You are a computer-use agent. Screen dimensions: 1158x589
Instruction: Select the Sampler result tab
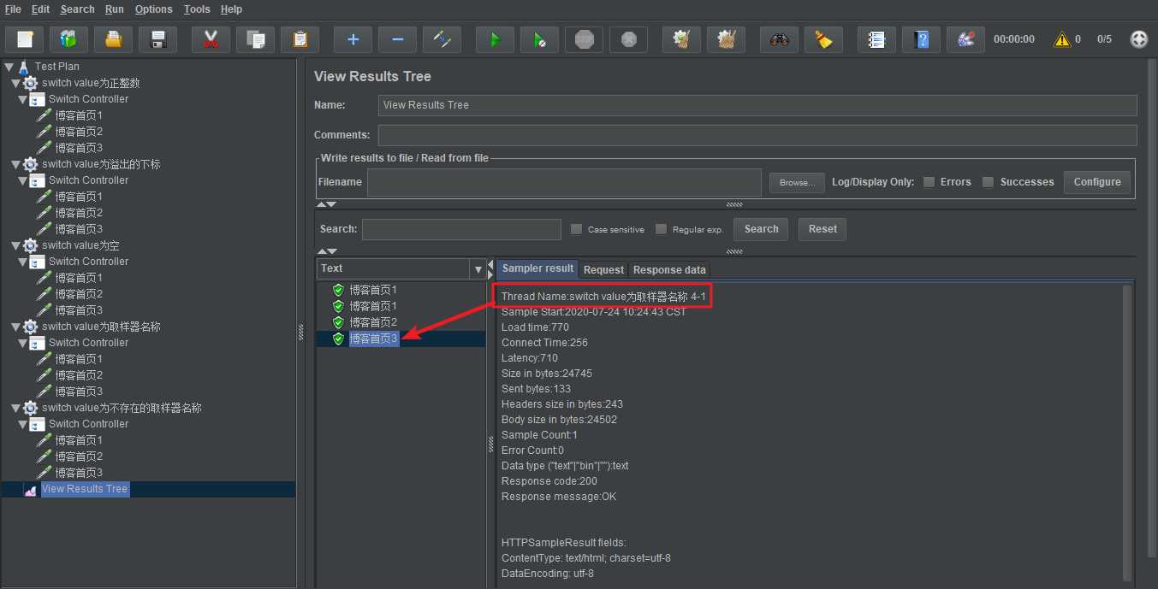[x=537, y=268]
